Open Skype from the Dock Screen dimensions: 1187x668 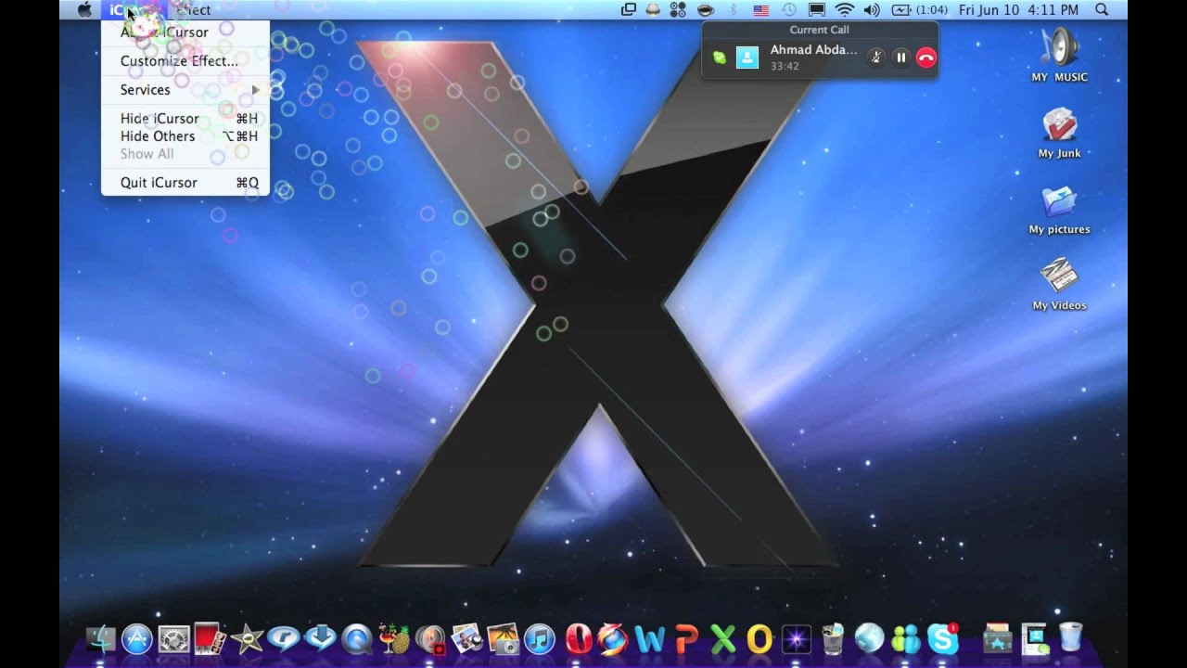(943, 638)
